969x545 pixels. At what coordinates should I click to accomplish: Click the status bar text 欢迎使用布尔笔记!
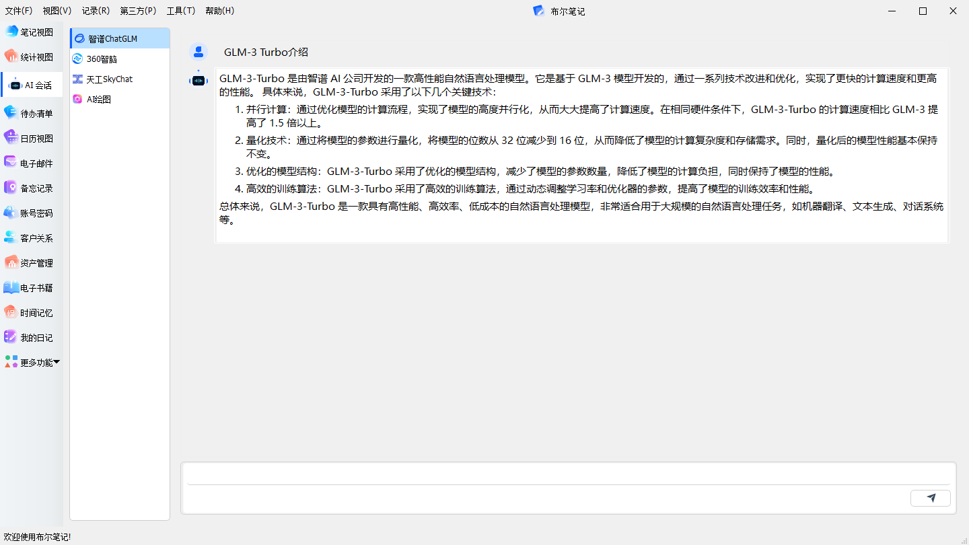coord(38,537)
